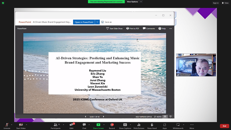Screen dimensions: 231x130
Task: Raise hand in the meeting
Action: coord(152,125)
